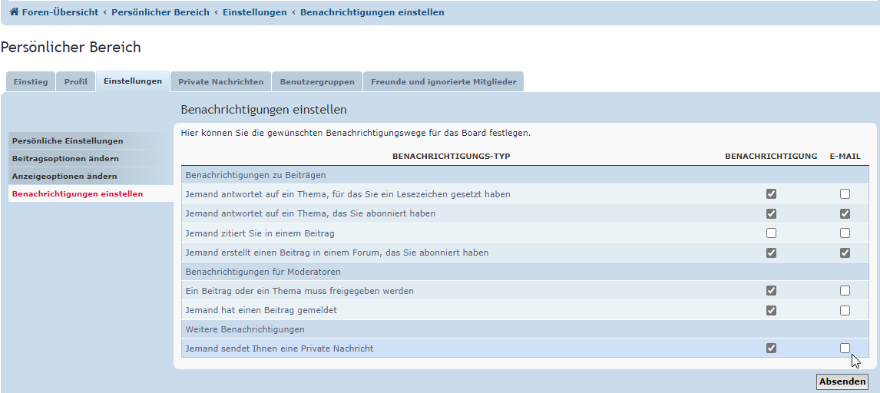880x393 pixels.
Task: Go to the Einstellungen breadcrumb link
Action: click(x=254, y=12)
